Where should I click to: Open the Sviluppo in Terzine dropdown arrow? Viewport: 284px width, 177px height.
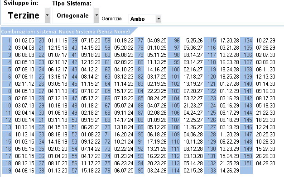[x=47, y=15]
